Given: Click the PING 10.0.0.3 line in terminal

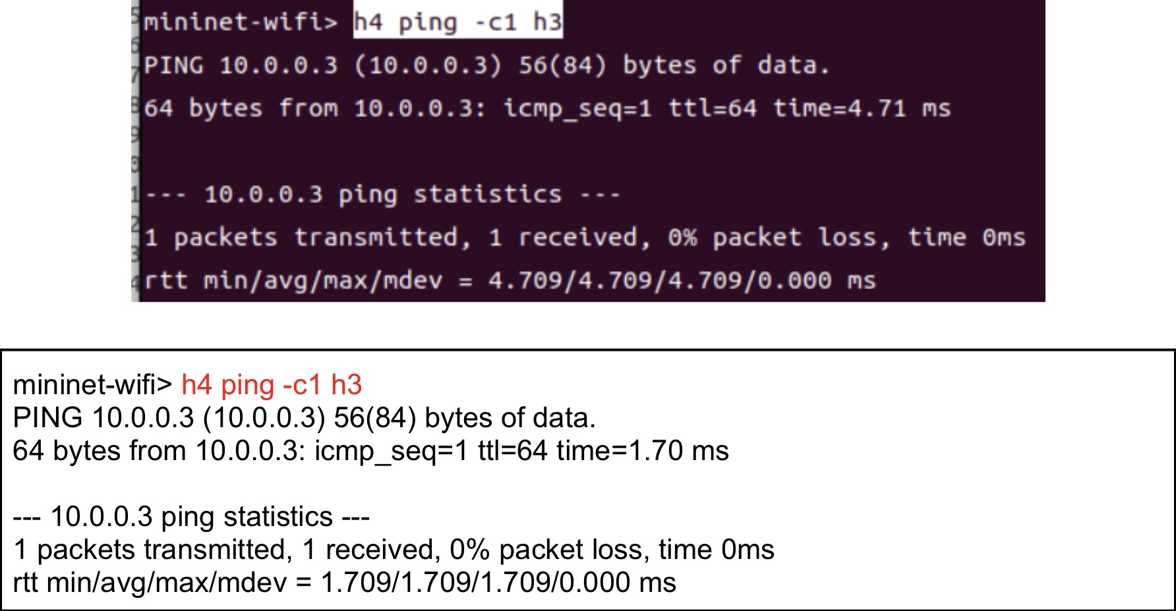Looking at the screenshot, I should [486, 65].
